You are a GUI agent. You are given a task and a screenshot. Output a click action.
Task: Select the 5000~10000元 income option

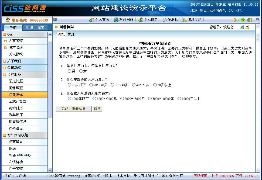tap(150, 99)
